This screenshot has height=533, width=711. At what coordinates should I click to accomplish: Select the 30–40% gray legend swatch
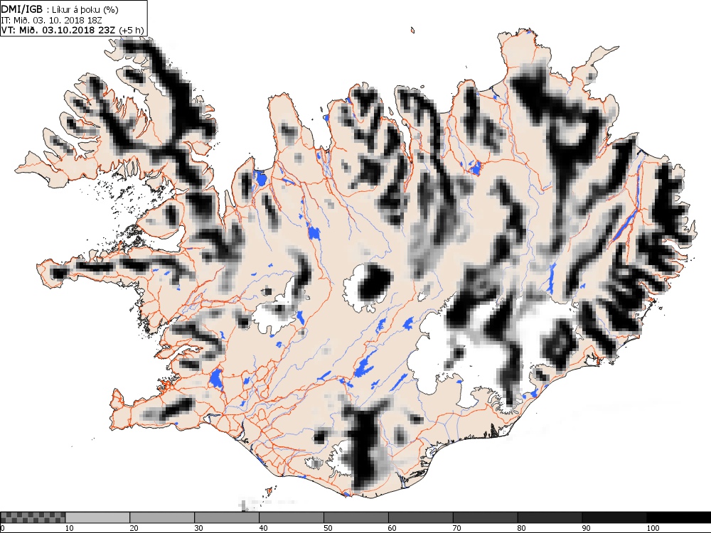227,517
